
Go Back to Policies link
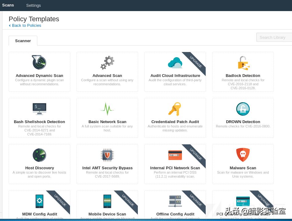(x=26, y=26)
